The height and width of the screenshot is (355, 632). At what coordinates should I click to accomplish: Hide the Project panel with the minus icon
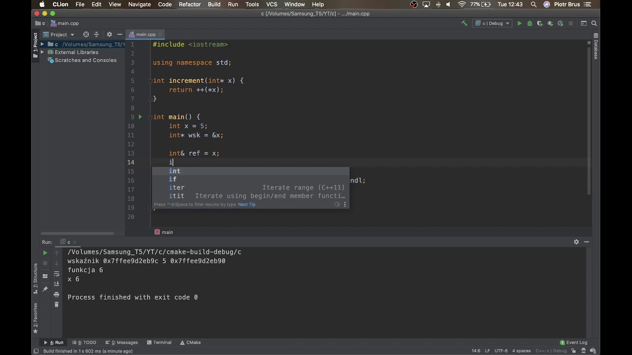pos(119,35)
